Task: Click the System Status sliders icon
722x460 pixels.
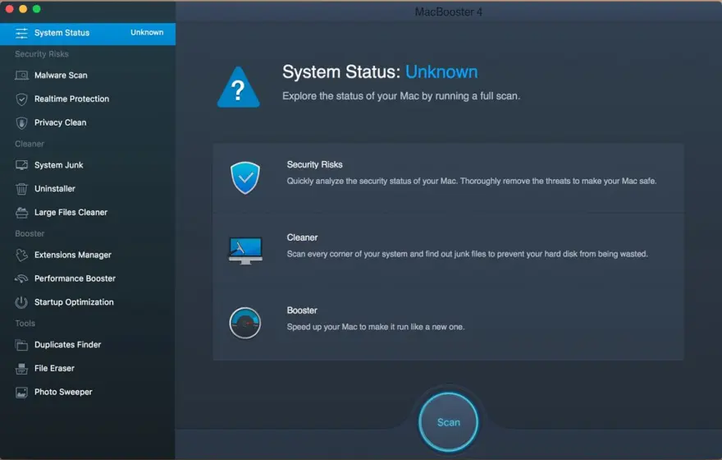Action: point(21,33)
